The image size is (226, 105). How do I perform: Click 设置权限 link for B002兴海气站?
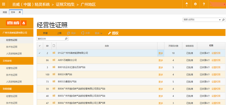(x=216, y=74)
